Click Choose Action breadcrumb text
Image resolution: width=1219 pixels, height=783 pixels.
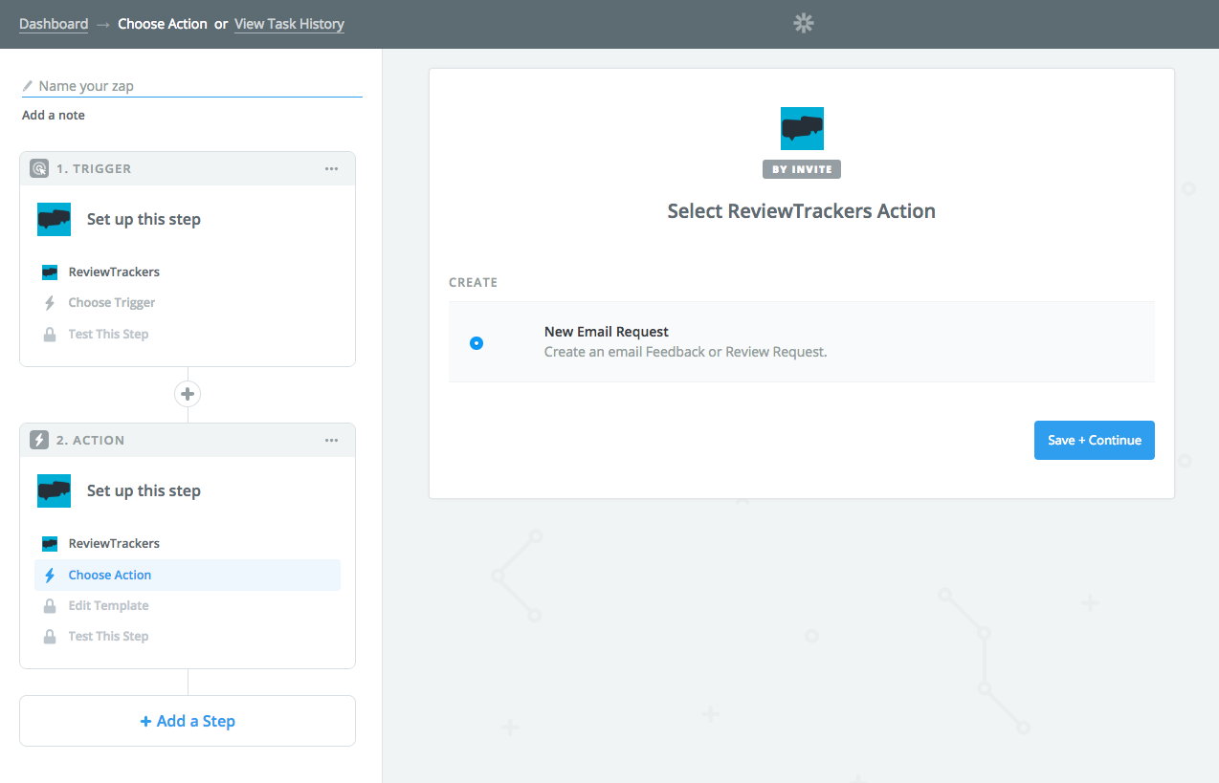(163, 24)
